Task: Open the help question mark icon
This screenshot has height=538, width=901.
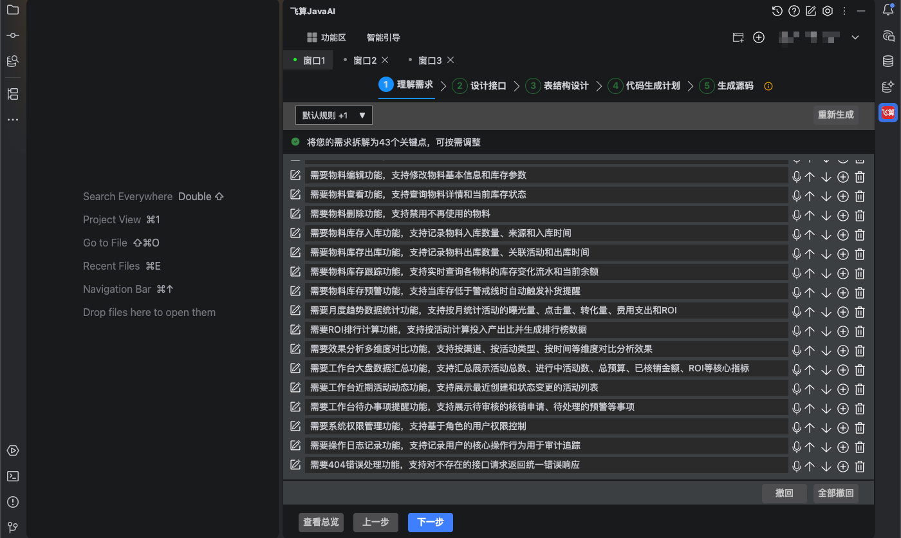Action: 794,11
